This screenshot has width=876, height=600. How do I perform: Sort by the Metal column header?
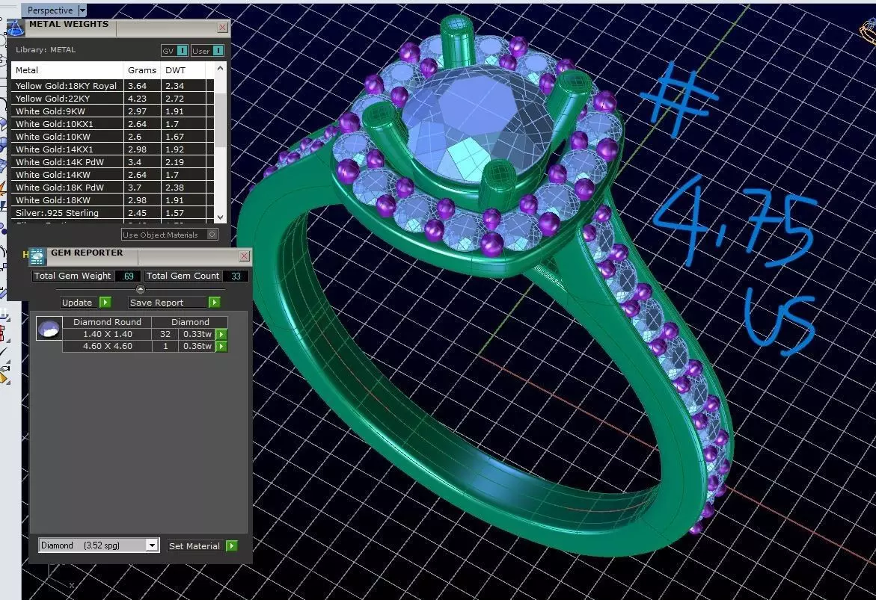(x=67, y=70)
